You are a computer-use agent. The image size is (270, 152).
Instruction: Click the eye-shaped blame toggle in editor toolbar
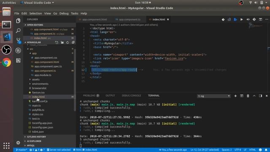pyautogui.click(x=248, y=19)
